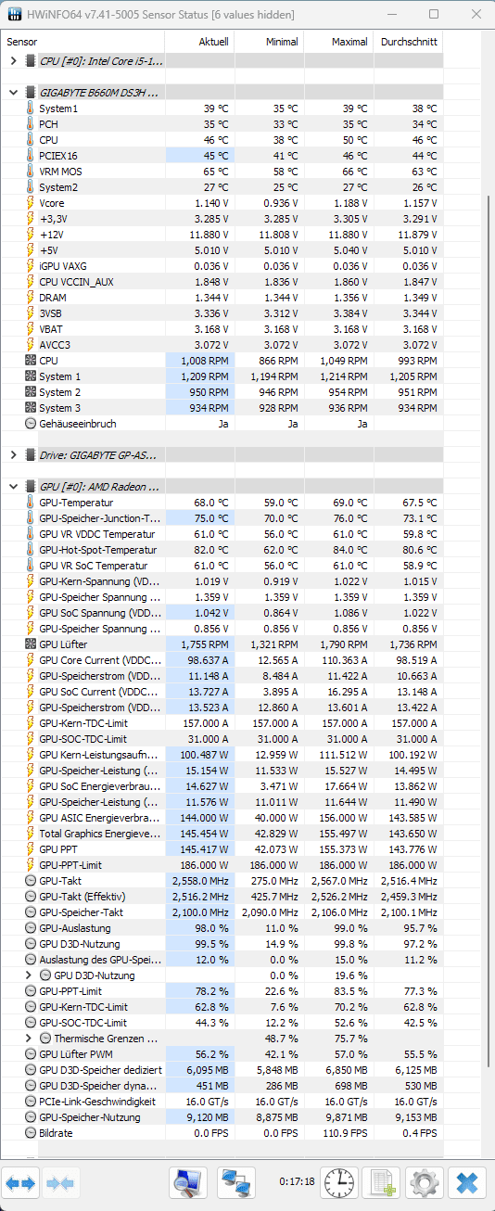Select the GPU-Hot-Spot-Temperatur row
Screen dimensions: 495x1211
pos(222,550)
